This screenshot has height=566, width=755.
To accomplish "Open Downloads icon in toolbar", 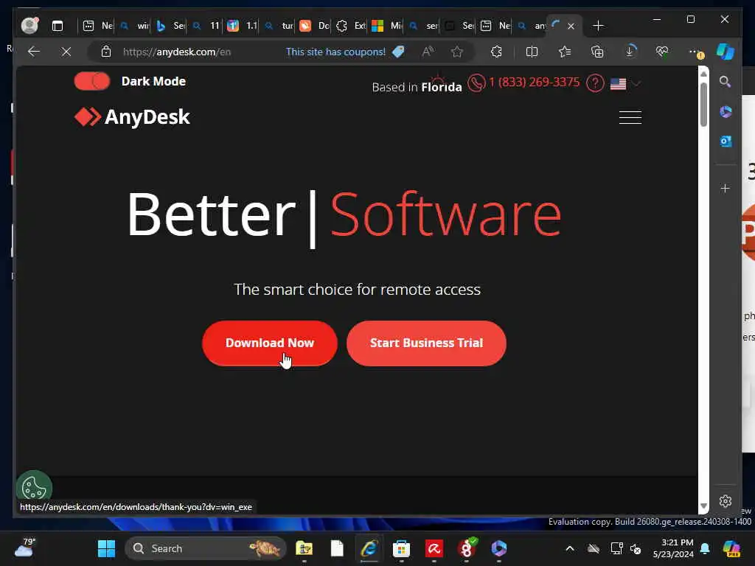I will coord(630,51).
